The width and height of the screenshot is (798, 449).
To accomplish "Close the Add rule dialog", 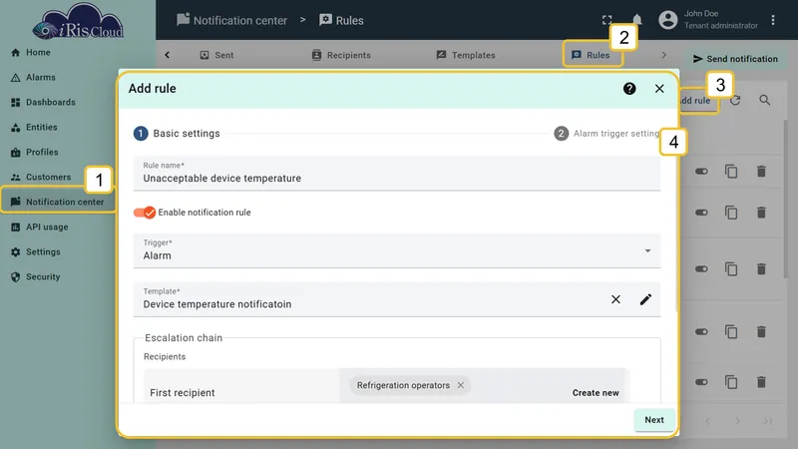I will coord(659,89).
